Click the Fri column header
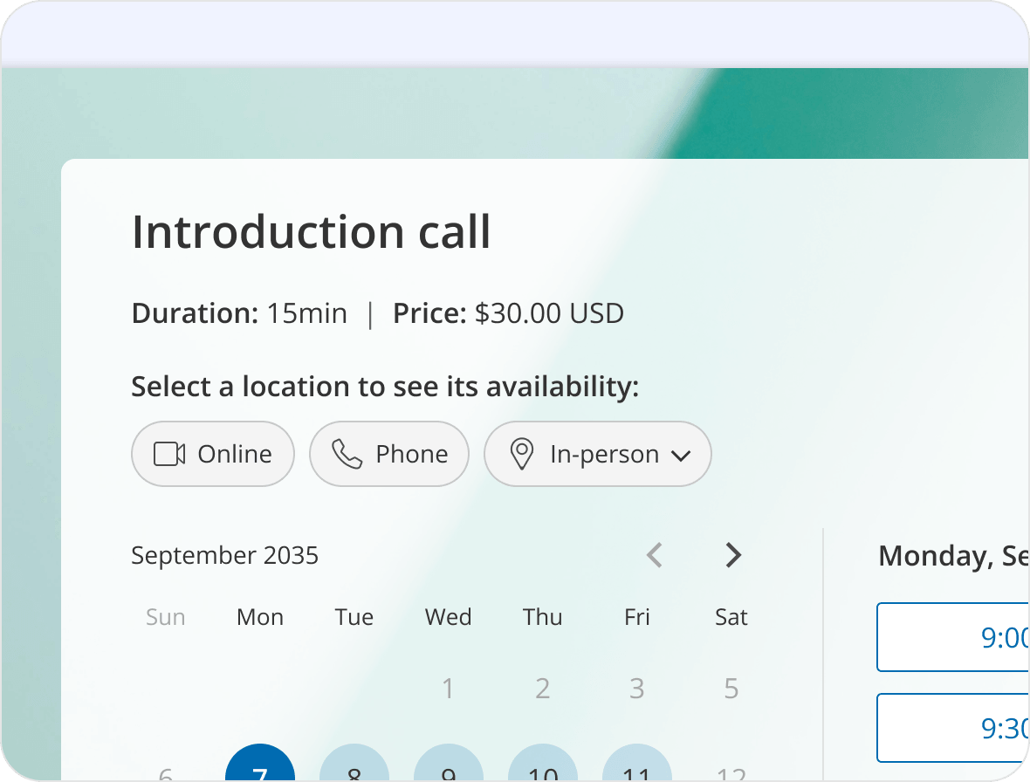Screen dimensions: 1030x782 (x=637, y=617)
